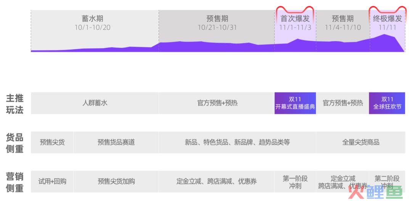412x201 pixels.
Task: Click the 营销侧重 row label
Action: [x=15, y=182]
